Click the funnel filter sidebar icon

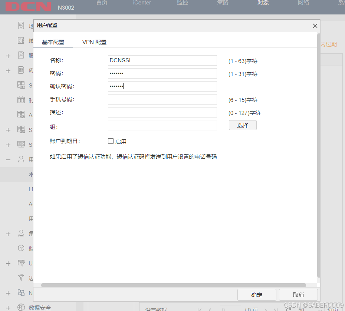coord(21,278)
